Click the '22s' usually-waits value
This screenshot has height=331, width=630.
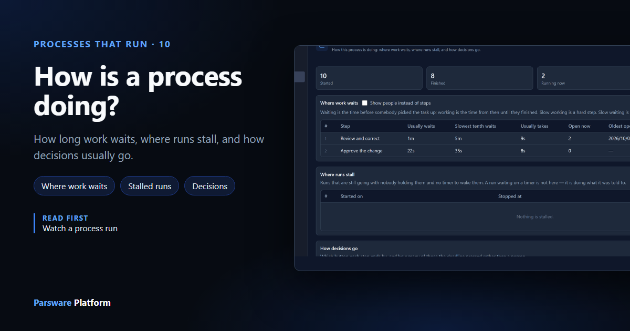[412, 151]
